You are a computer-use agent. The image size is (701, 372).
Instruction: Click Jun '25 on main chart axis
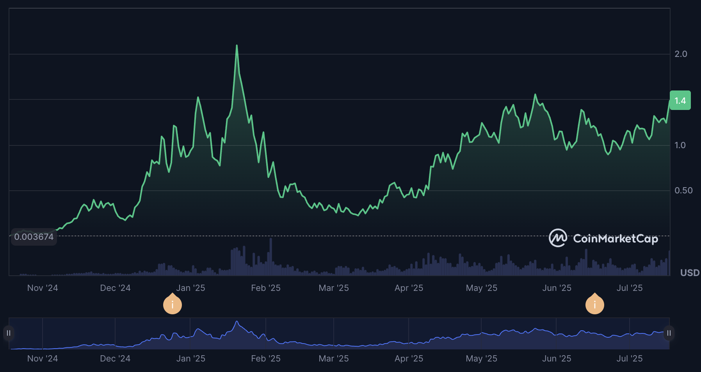557,288
